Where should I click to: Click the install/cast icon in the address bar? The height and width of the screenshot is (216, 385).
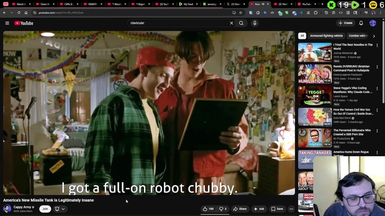click(x=234, y=13)
